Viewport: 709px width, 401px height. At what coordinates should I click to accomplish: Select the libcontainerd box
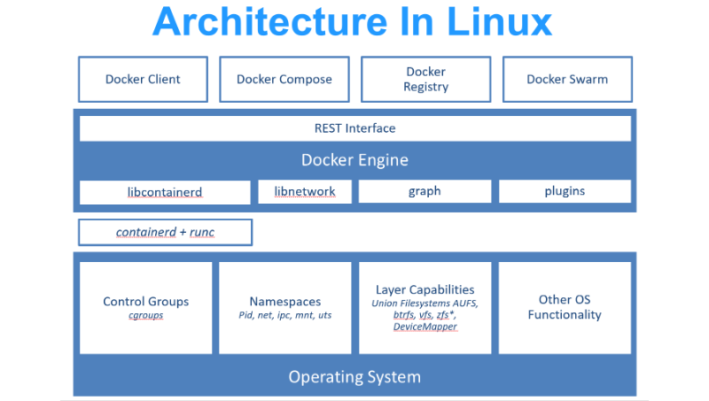click(165, 192)
